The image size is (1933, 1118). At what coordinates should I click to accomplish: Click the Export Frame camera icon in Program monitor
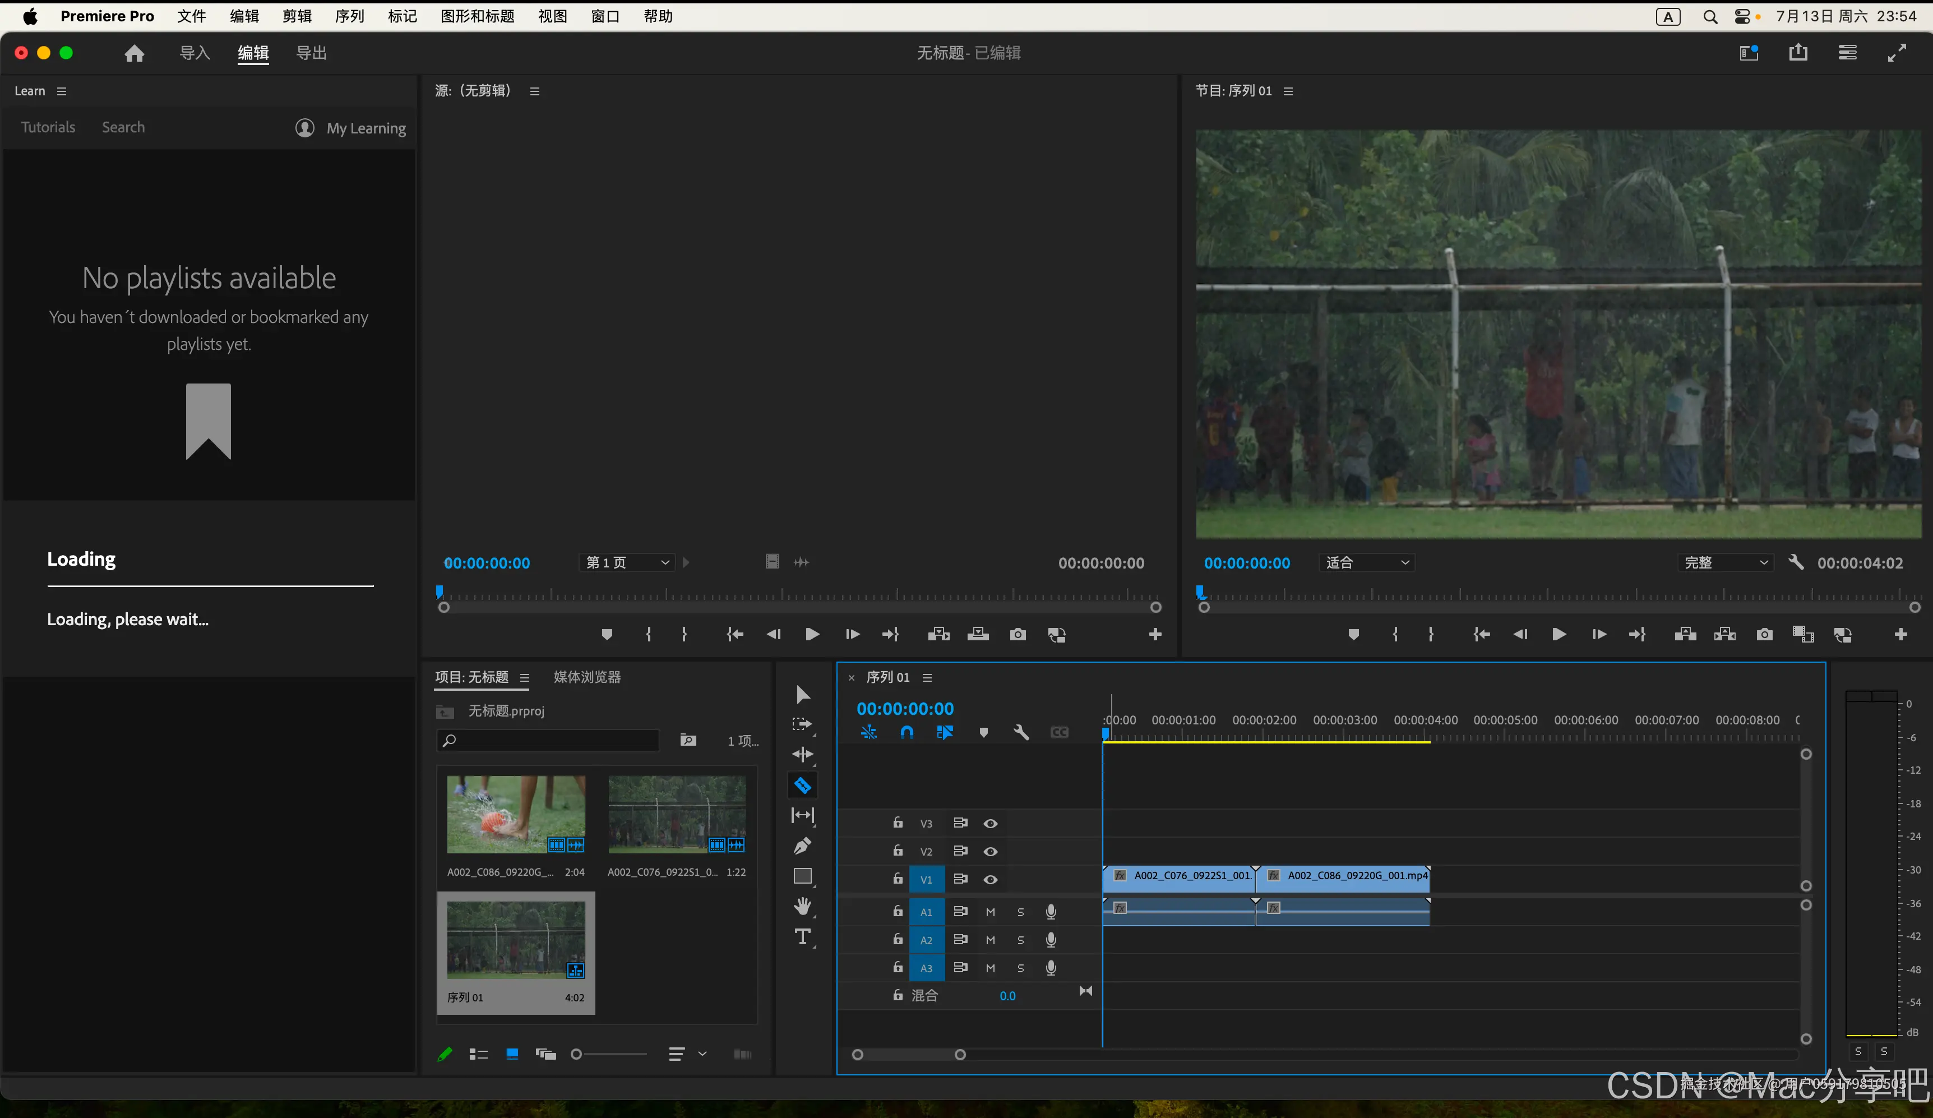1764,635
